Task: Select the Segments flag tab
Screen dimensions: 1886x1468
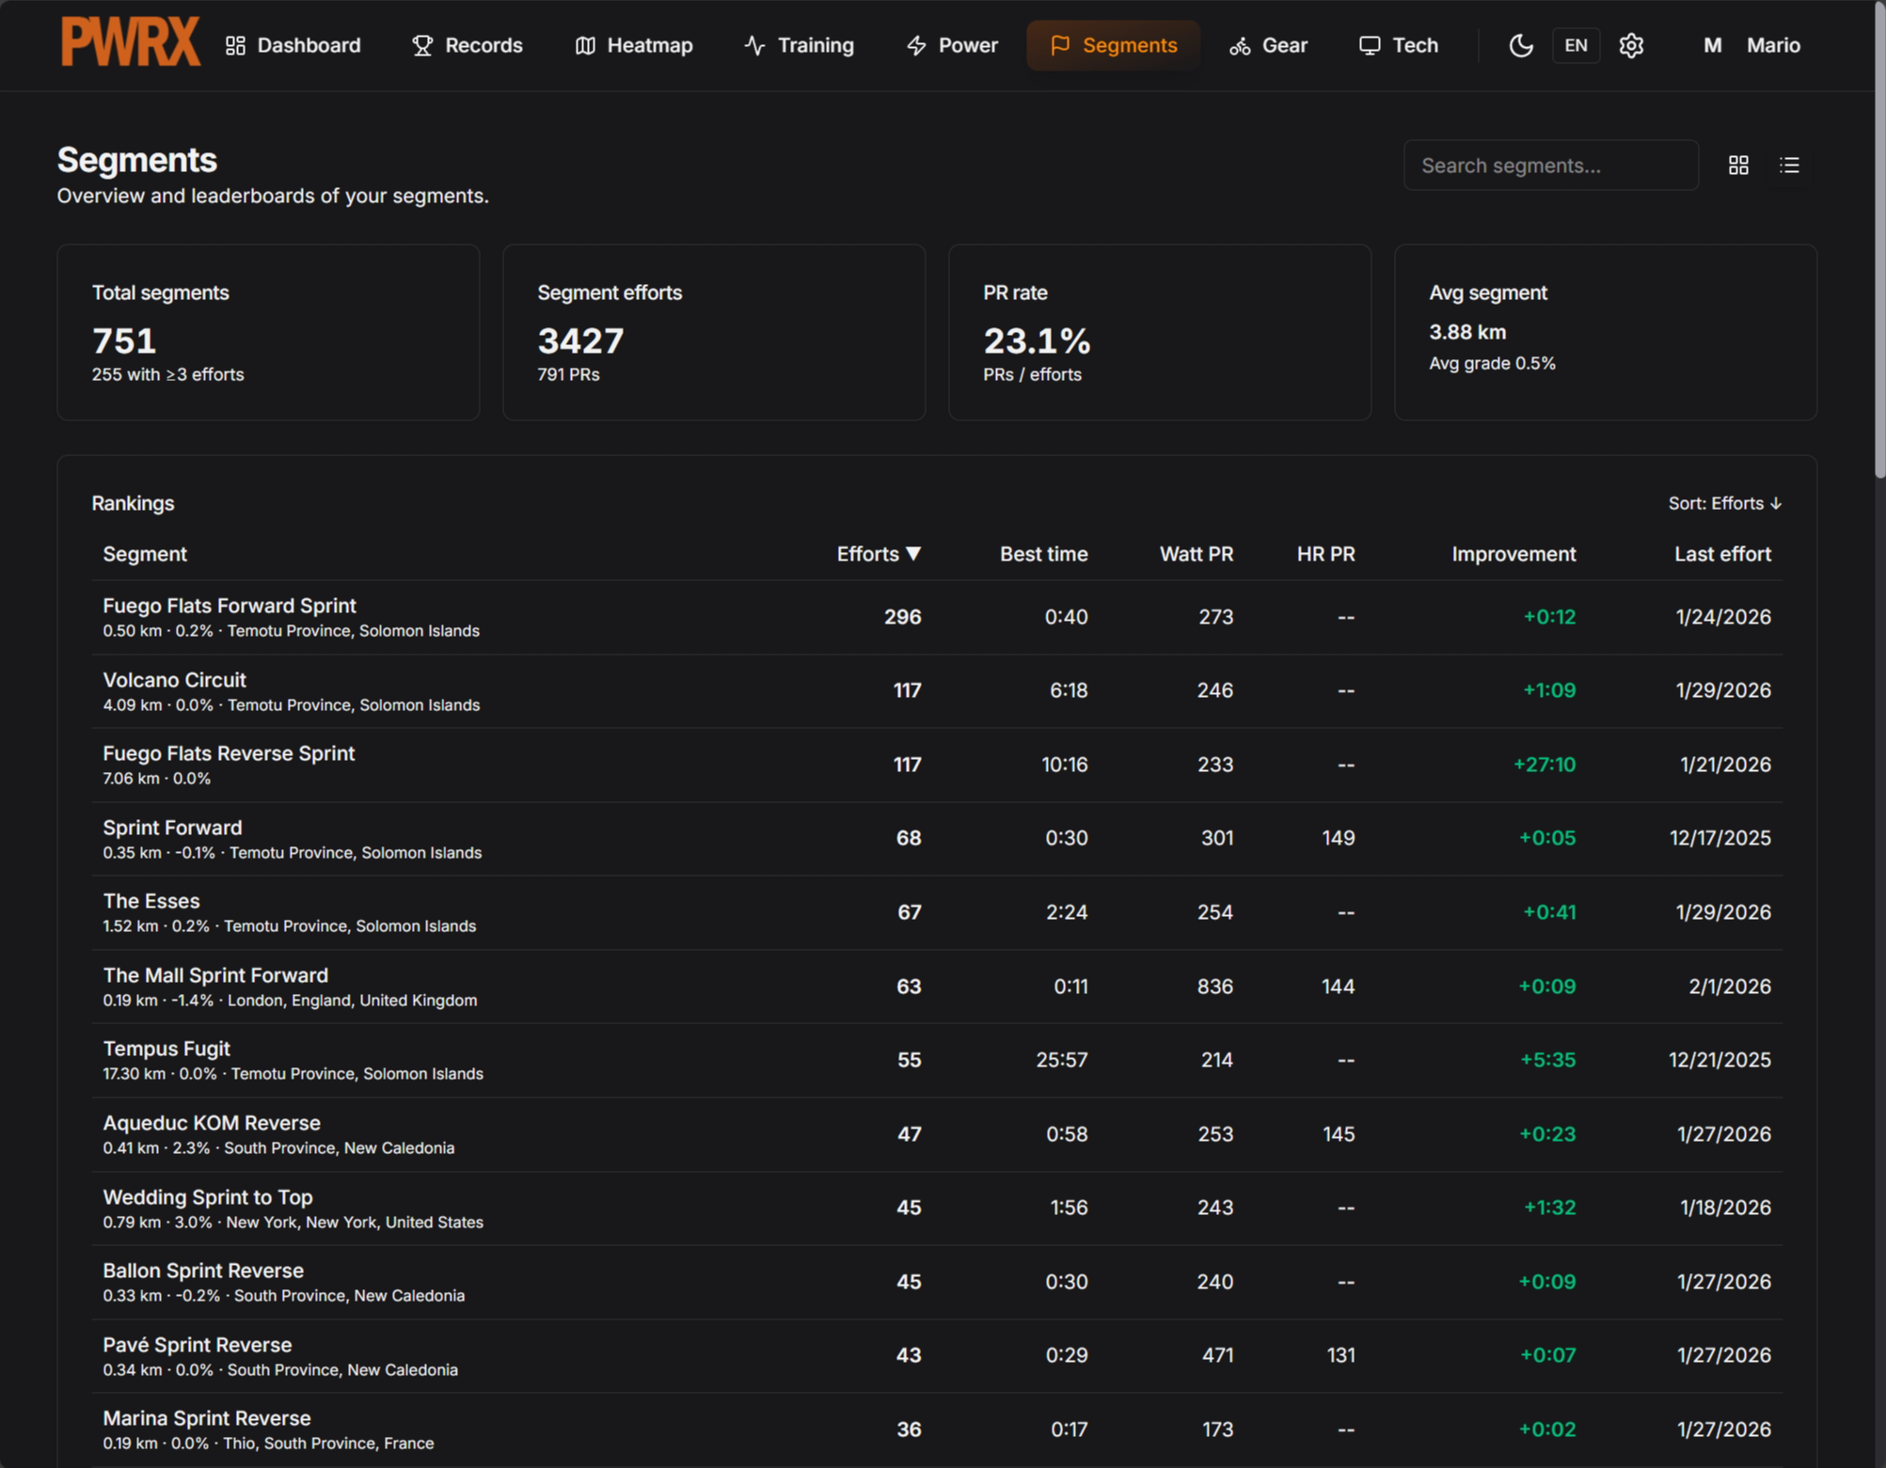Action: point(1113,45)
